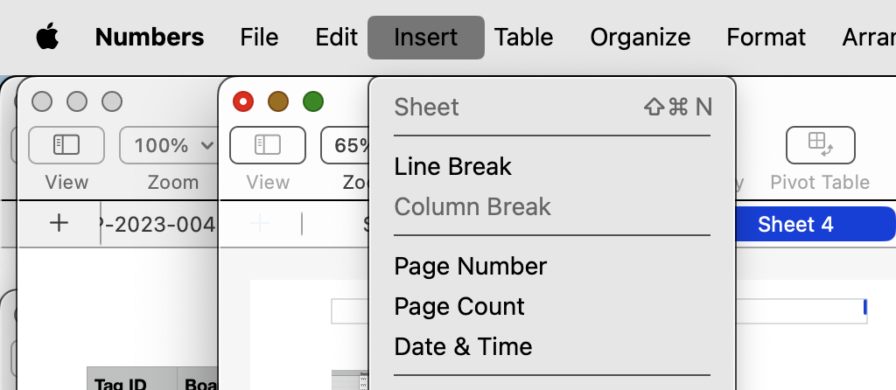Click the View icon beside the 65% zoom
The height and width of the screenshot is (390, 896).
click(x=267, y=144)
